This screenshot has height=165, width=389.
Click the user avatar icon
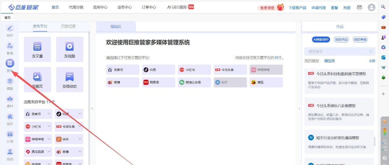coord(371,7)
